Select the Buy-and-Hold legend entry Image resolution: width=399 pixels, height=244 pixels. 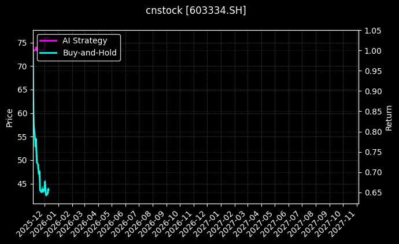point(90,53)
